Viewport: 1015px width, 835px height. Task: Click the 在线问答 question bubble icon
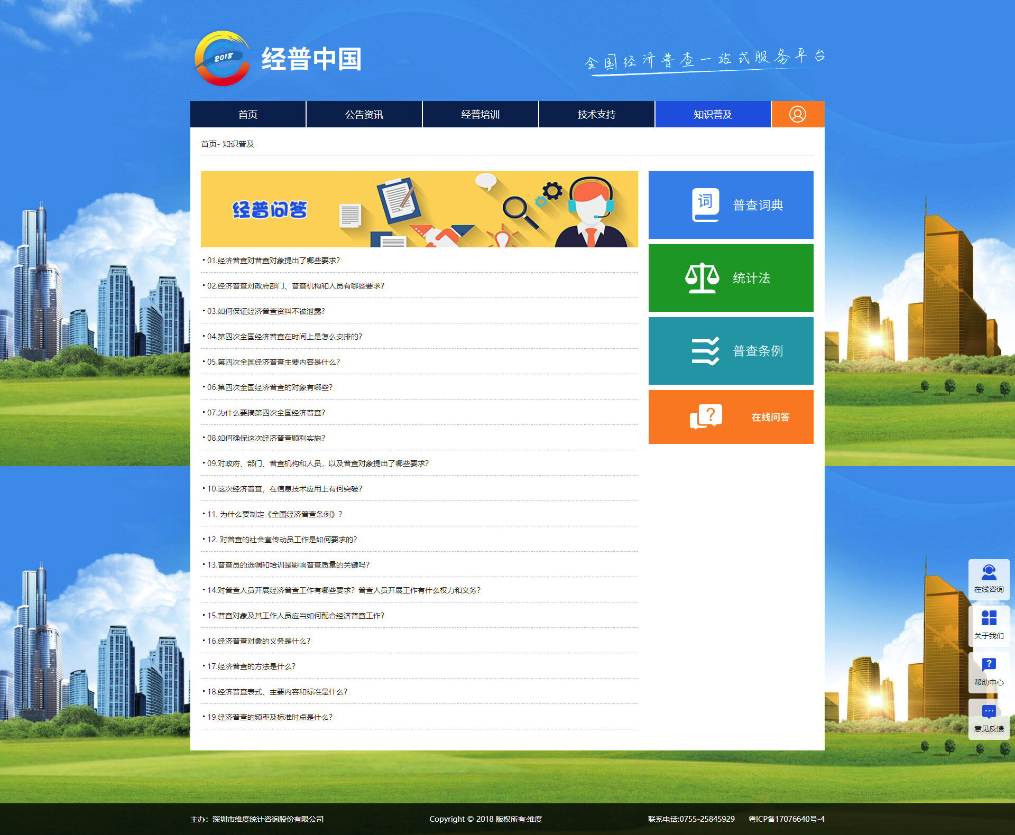point(706,417)
